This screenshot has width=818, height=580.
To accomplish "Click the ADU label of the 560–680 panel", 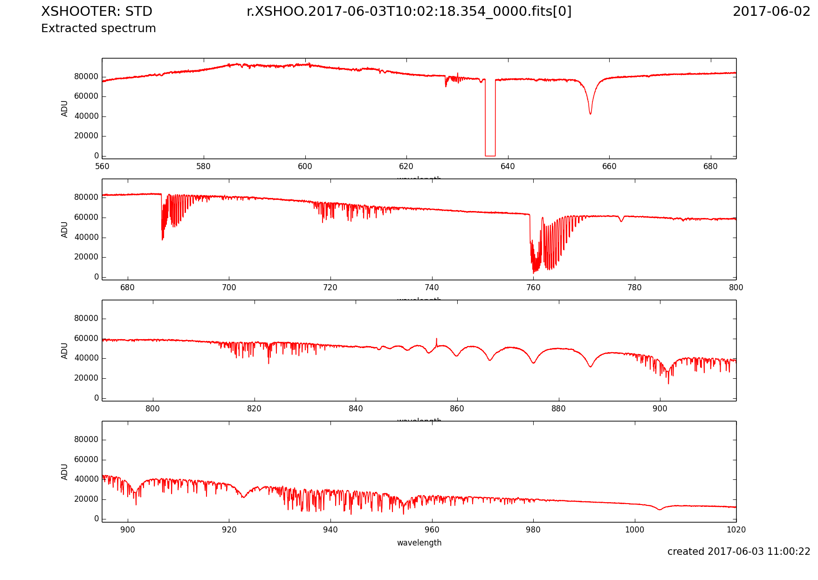I will tap(65, 109).
